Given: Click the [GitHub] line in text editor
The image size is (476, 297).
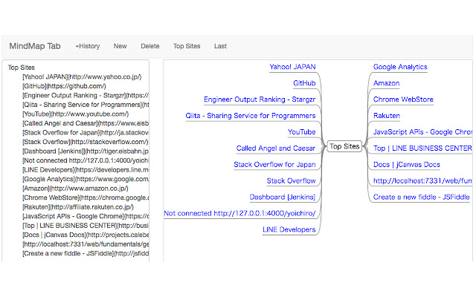Looking at the screenshot, I should [65, 86].
